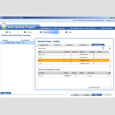The image size is (115, 115).
Task: Select Approve in the highlighted orange row
Action: point(94,60)
